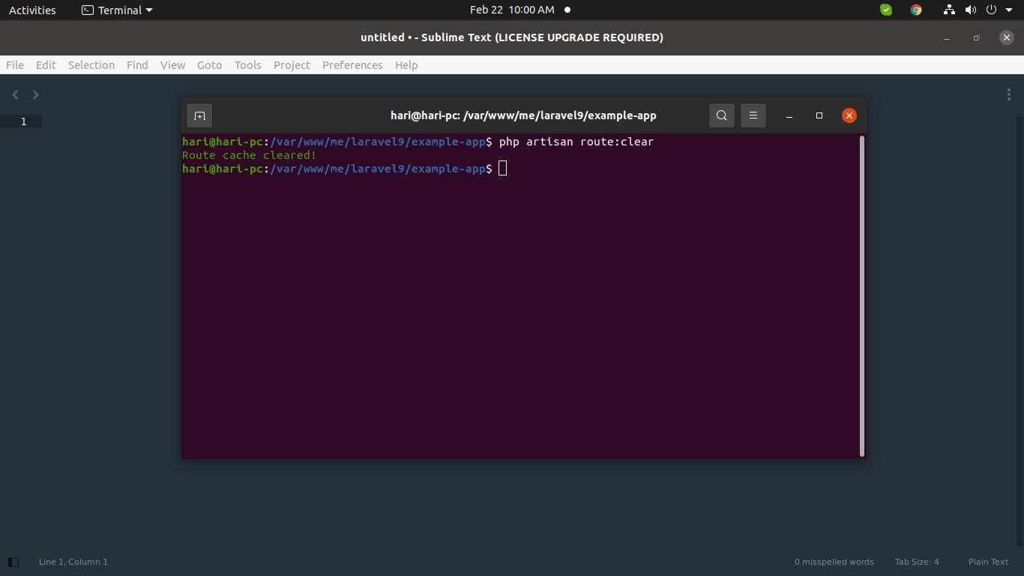The height and width of the screenshot is (576, 1024).
Task: Open the Preferences menu
Action: pyautogui.click(x=352, y=65)
